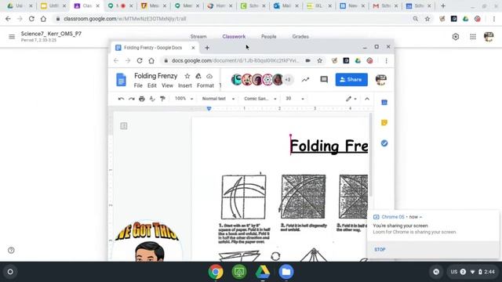This screenshot has height=282, width=502.
Task: Open the Edit menu in Docs
Action: [x=151, y=85]
